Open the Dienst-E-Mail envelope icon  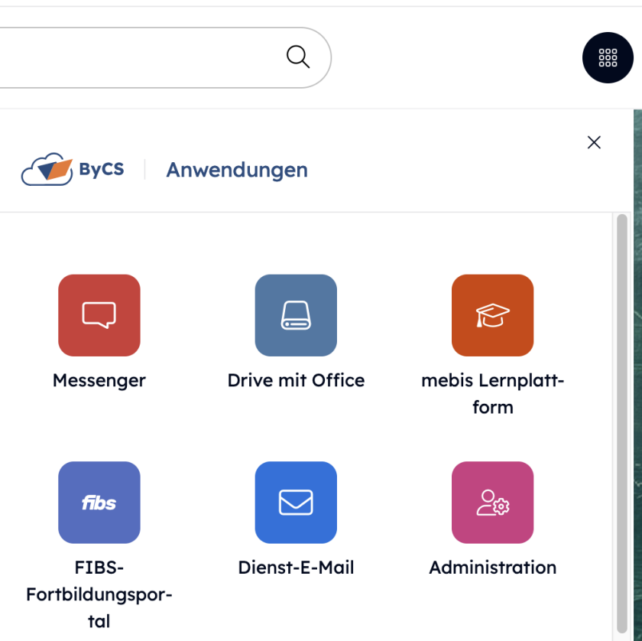[296, 503]
